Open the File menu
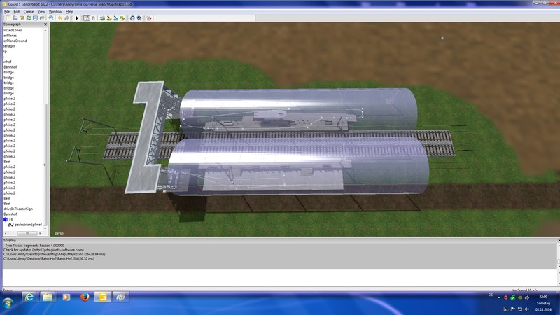Image resolution: width=560 pixels, height=315 pixels. pos(7,12)
